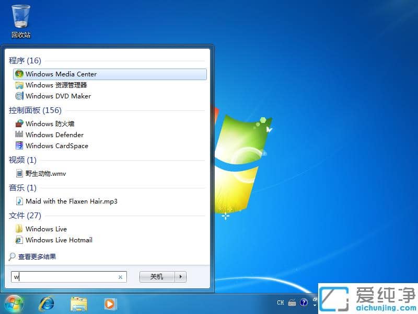This screenshot has width=418, height=314.
Task: Open Windows DVD Maker
Action: pyautogui.click(x=59, y=96)
